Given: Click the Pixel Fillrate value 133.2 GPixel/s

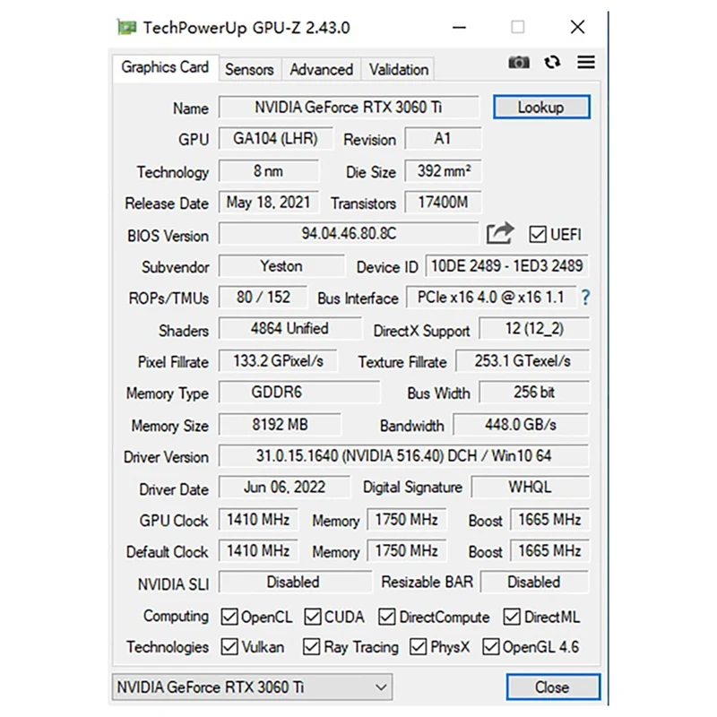Looking at the screenshot, I should click(x=278, y=361).
